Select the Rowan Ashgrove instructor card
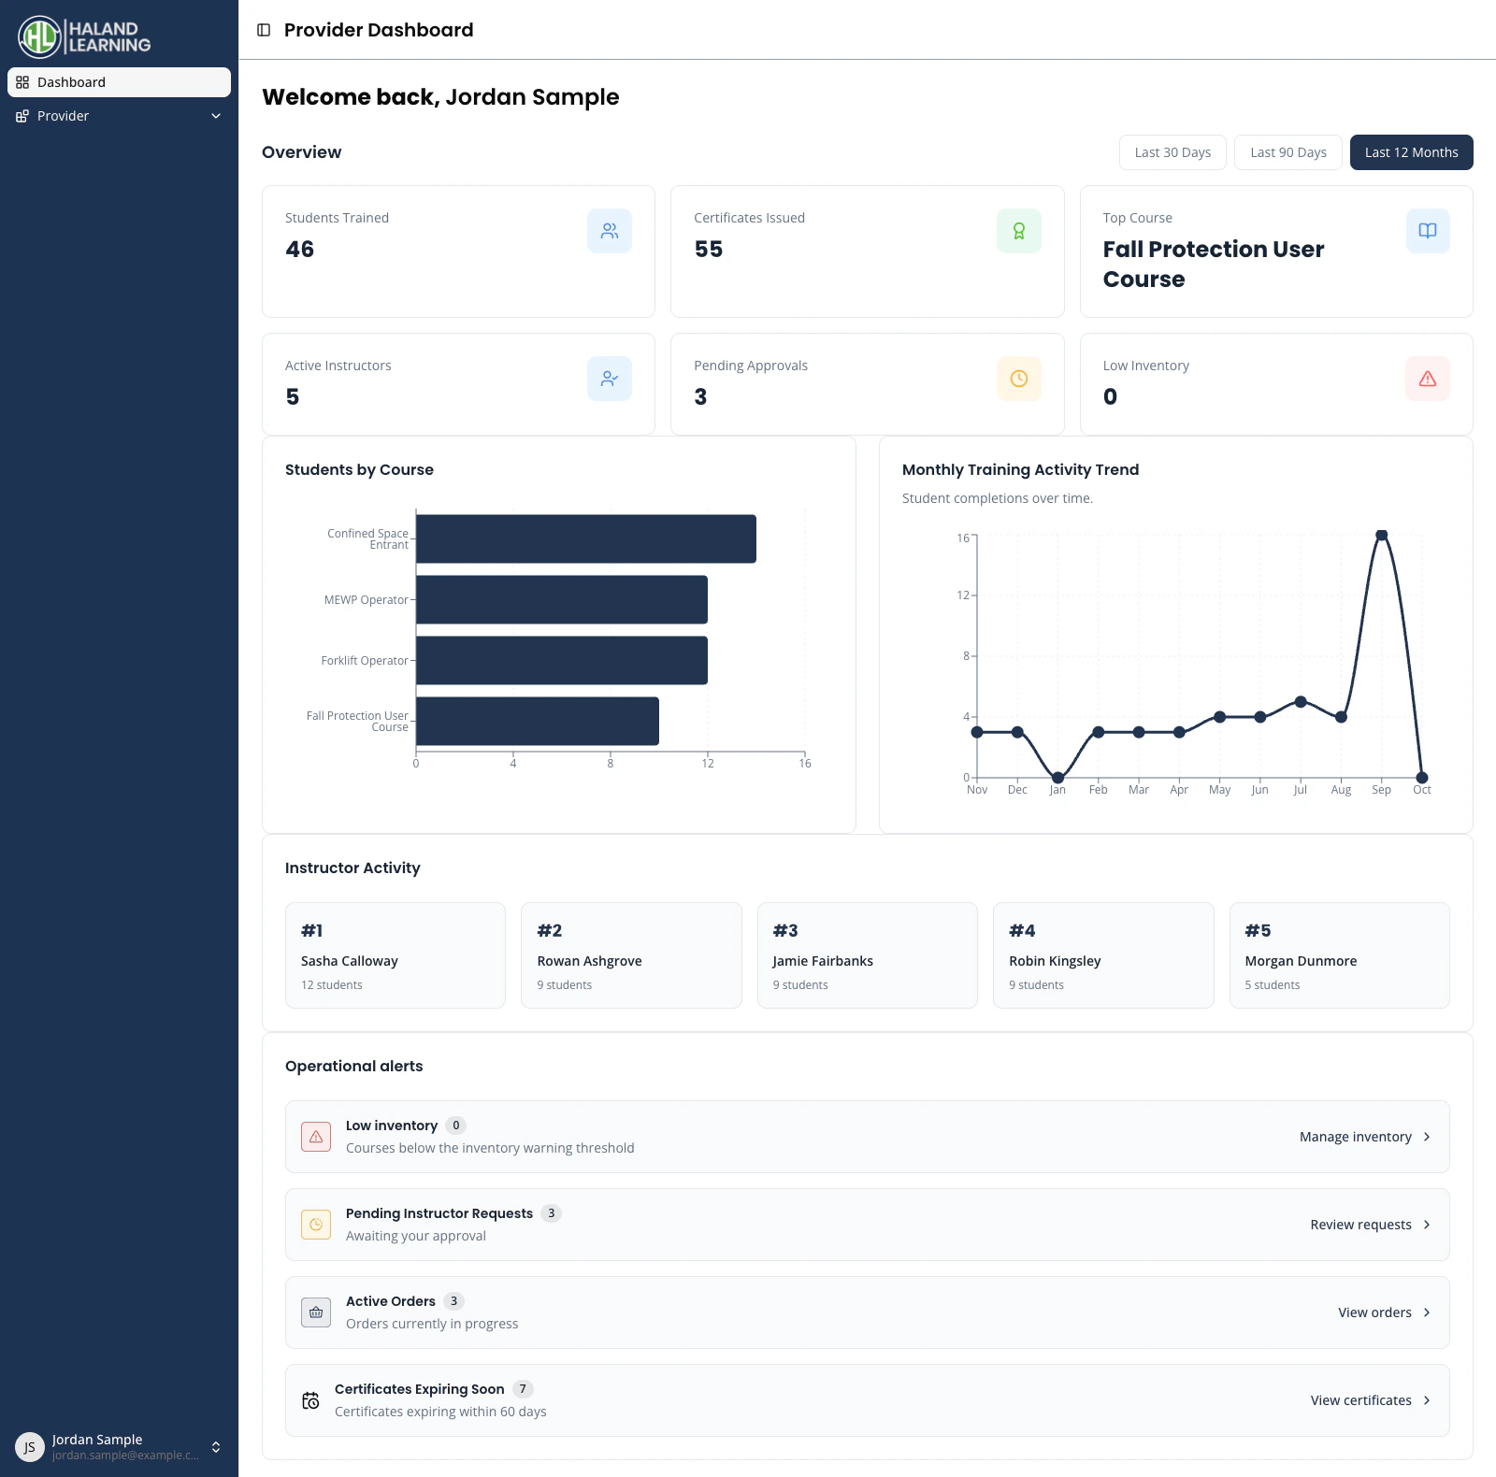The height and width of the screenshot is (1477, 1496). (x=631, y=955)
